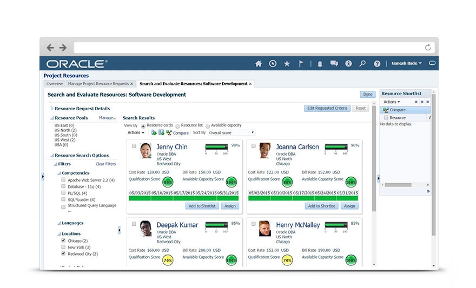Tick the SQL*Loader competency checkbox
476x288 pixels.
(x=63, y=199)
